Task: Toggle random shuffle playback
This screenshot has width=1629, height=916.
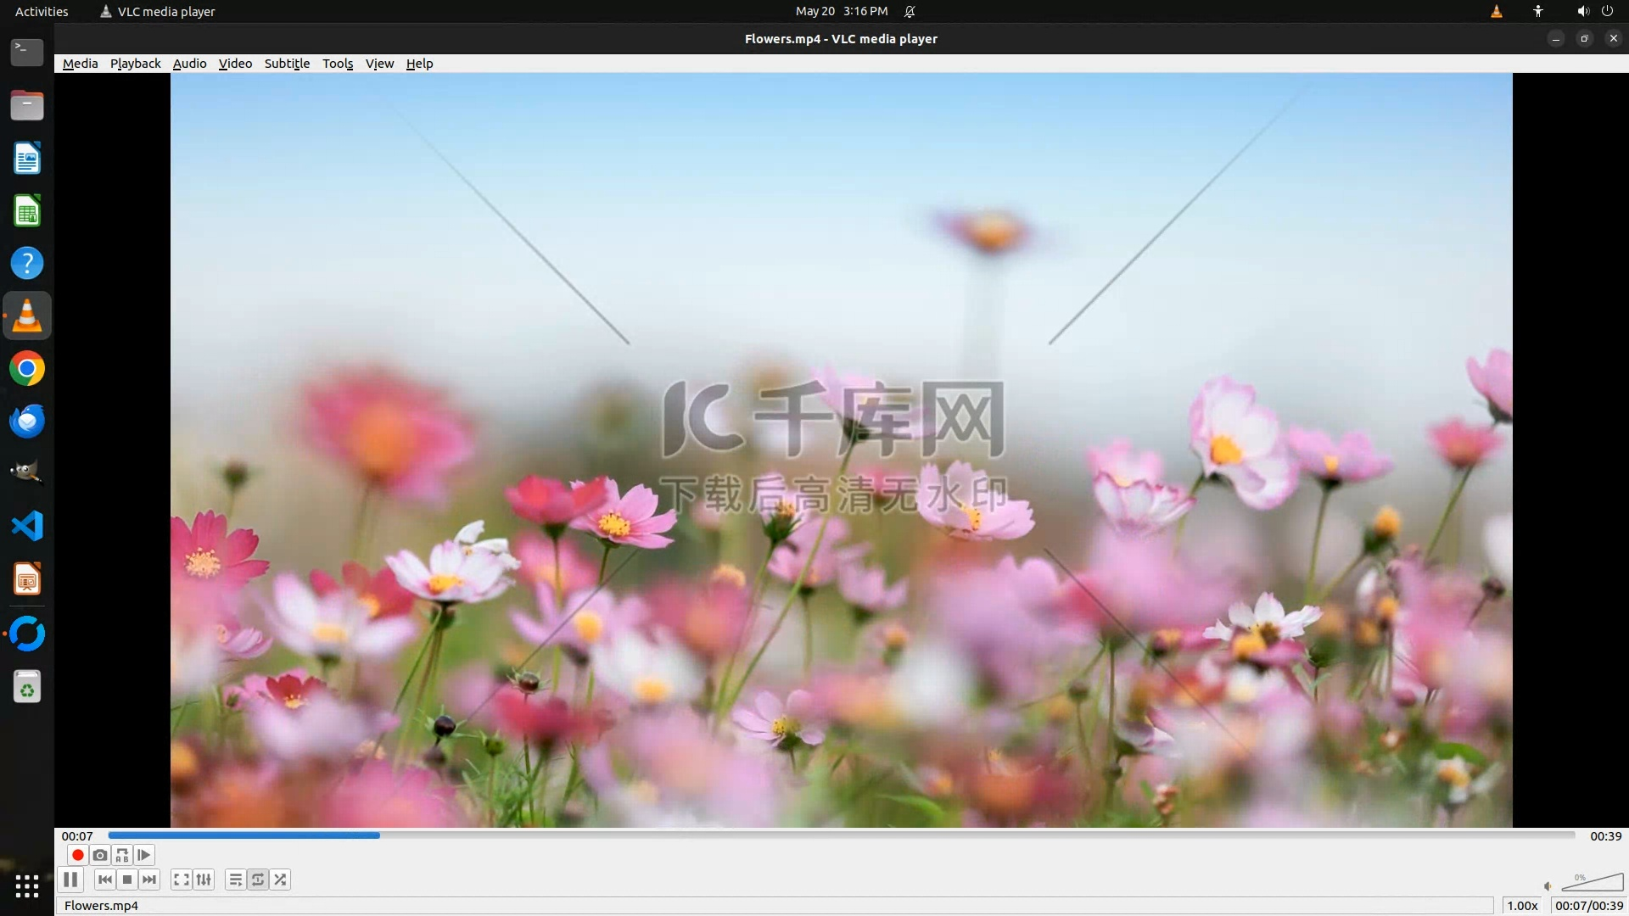Action: point(280,880)
